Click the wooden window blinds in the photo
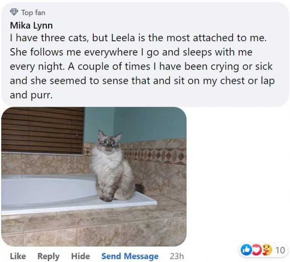The width and height of the screenshot is (290, 262). 42,129
